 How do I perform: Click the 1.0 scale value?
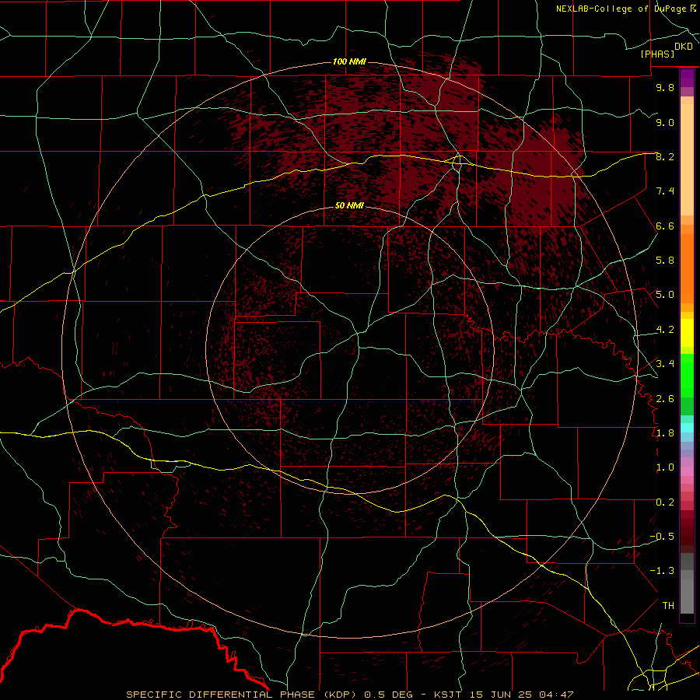(x=665, y=467)
